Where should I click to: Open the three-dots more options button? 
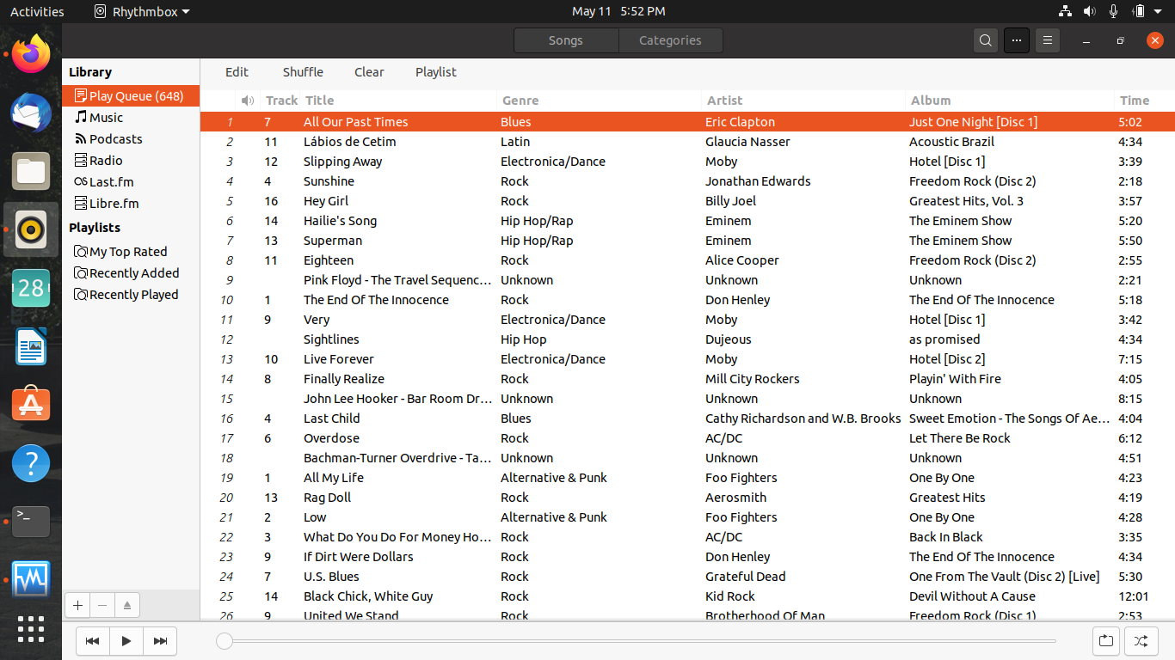[x=1017, y=40]
